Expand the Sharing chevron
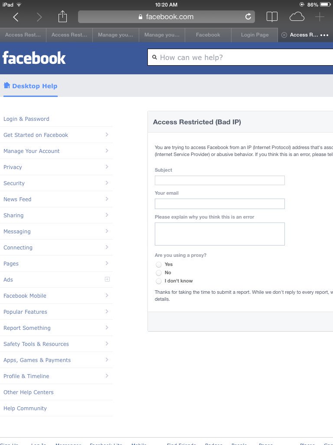The image size is (333, 445). tap(107, 215)
